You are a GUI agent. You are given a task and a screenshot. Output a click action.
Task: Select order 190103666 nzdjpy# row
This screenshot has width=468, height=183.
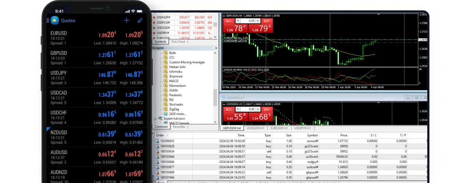pyautogui.click(x=291, y=162)
